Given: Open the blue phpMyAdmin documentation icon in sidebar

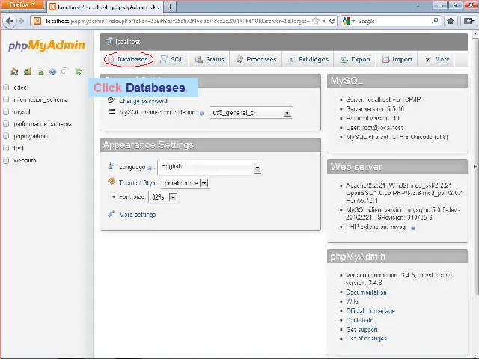Looking at the screenshot, I should (53, 72).
